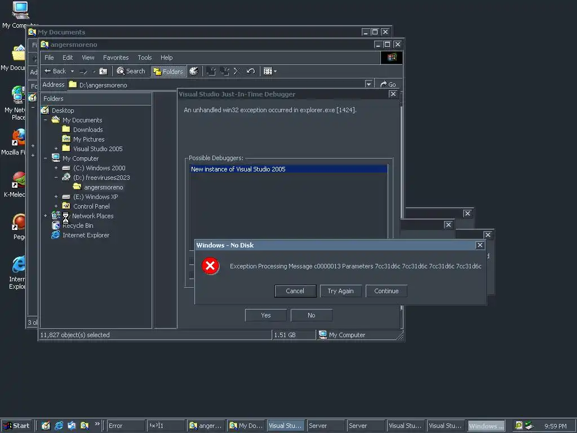Click the Start button
Screen dimensions: 577x433
[x=16, y=426]
